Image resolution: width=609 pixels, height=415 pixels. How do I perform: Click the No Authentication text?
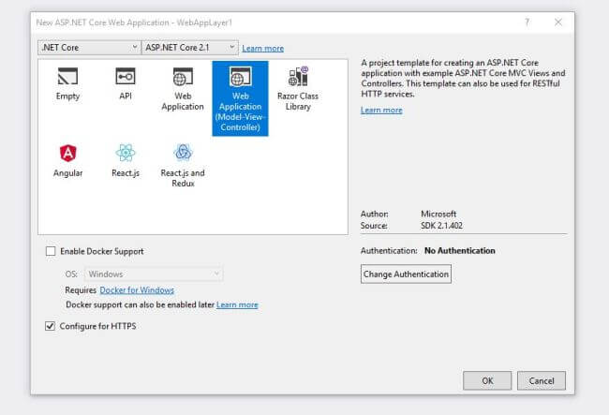pyautogui.click(x=459, y=251)
